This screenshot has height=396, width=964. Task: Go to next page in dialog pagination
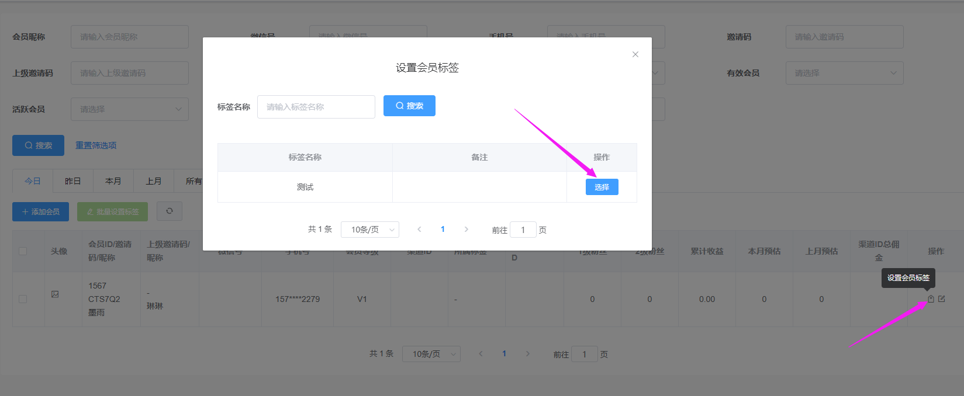click(x=466, y=230)
